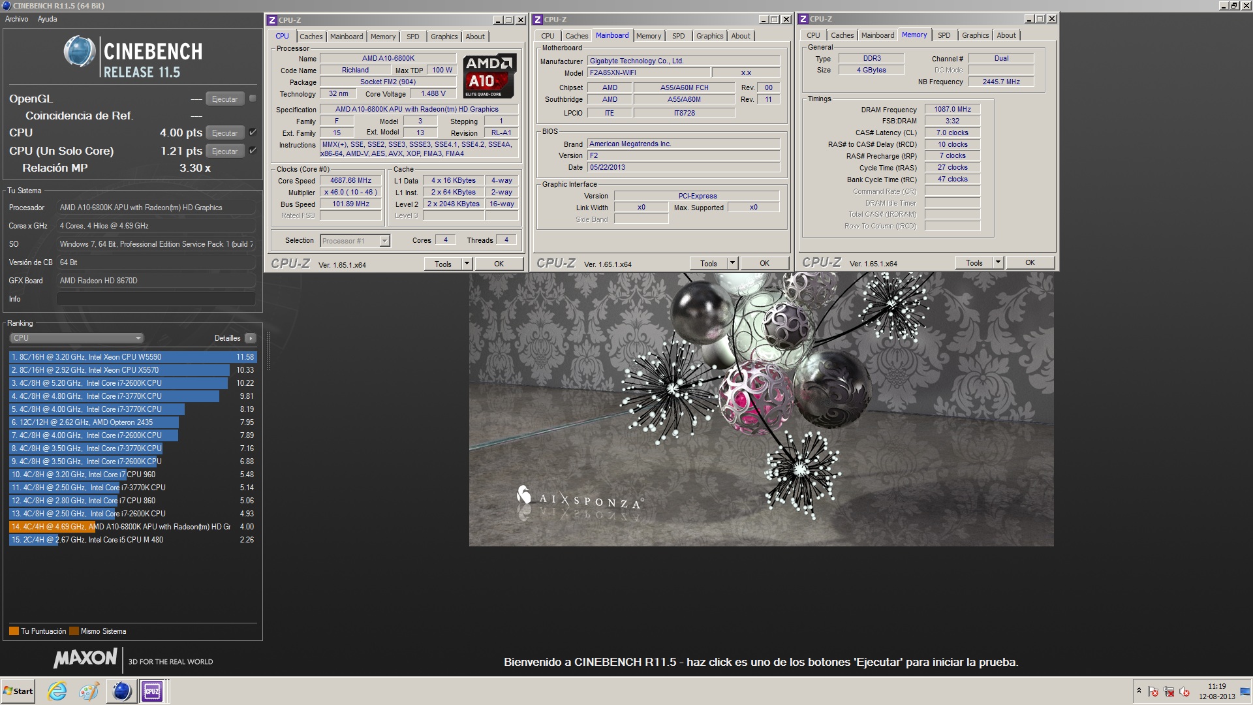This screenshot has height=705, width=1253.
Task: Open the Processor #1 selection dropdown
Action: pyautogui.click(x=356, y=241)
